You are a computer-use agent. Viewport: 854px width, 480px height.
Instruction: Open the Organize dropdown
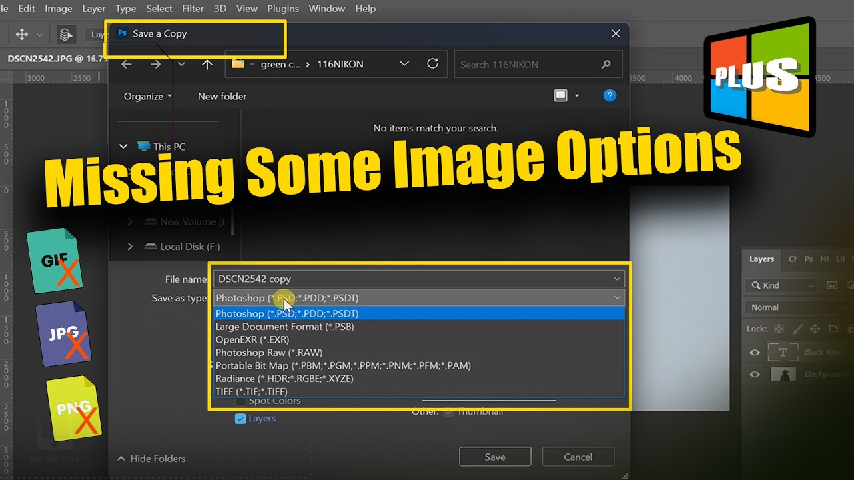pyautogui.click(x=147, y=96)
